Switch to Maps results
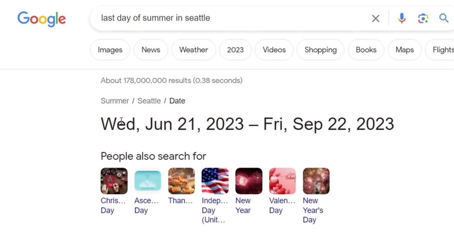Viewport: 454px width, 233px height. coord(405,50)
